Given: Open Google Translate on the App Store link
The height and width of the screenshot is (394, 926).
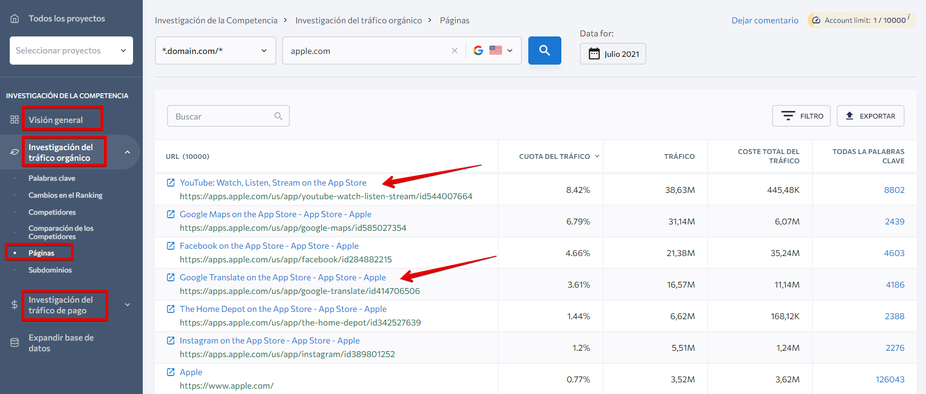Looking at the screenshot, I should click(283, 277).
